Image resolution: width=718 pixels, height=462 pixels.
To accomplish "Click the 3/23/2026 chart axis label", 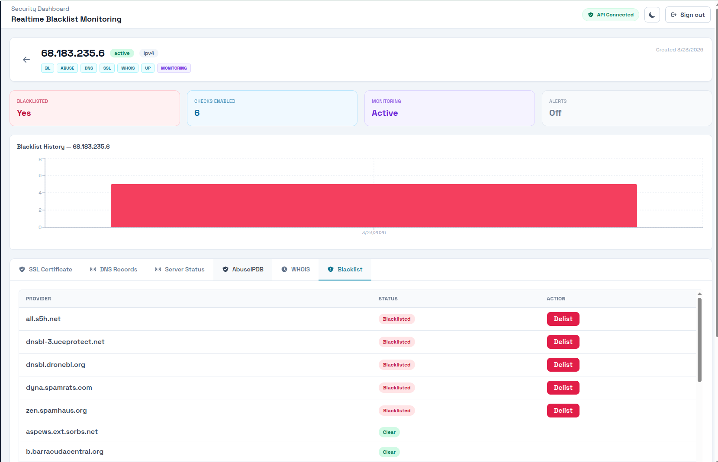I will click(x=374, y=233).
